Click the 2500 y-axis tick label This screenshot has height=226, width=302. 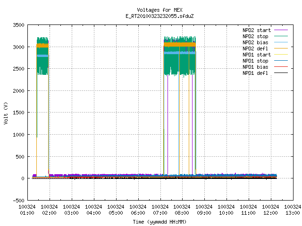point(18,69)
